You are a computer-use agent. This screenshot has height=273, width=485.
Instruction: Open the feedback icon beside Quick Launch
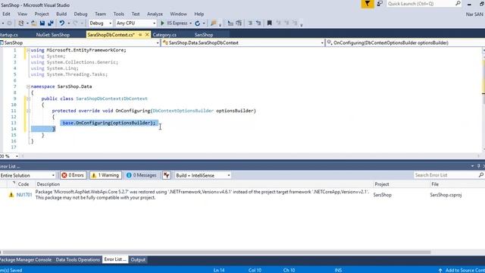pyautogui.click(x=380, y=4)
